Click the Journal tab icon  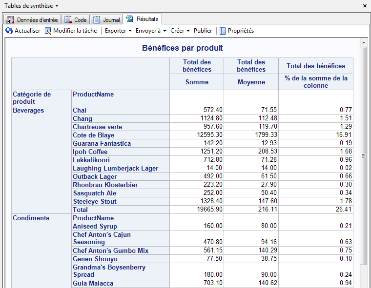pyautogui.click(x=97, y=20)
